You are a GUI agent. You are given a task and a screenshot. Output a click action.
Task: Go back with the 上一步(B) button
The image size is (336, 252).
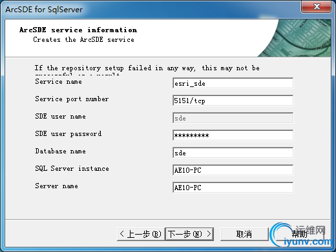coord(141,234)
